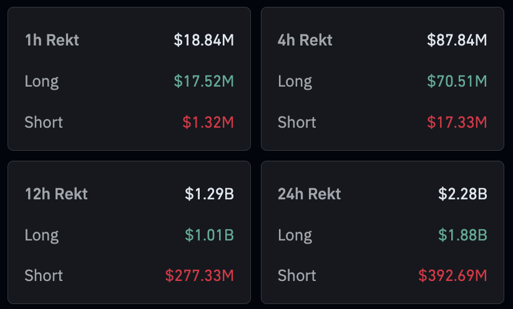Click the 4h Short value $17.33M
This screenshot has height=309, width=513.
point(457,121)
